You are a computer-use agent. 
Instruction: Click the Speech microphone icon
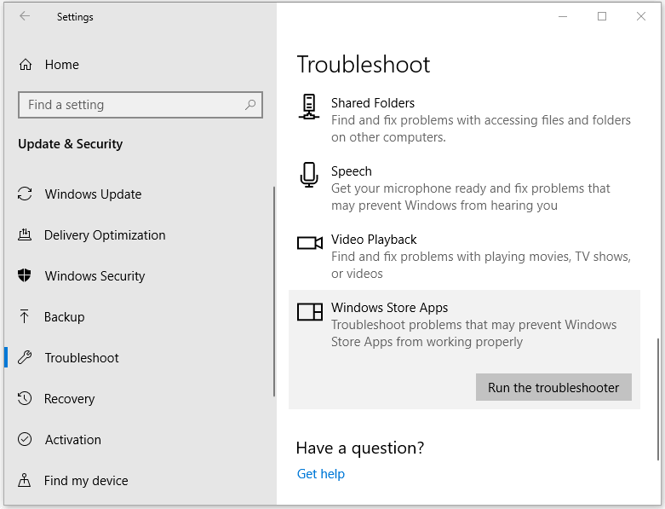tap(309, 175)
